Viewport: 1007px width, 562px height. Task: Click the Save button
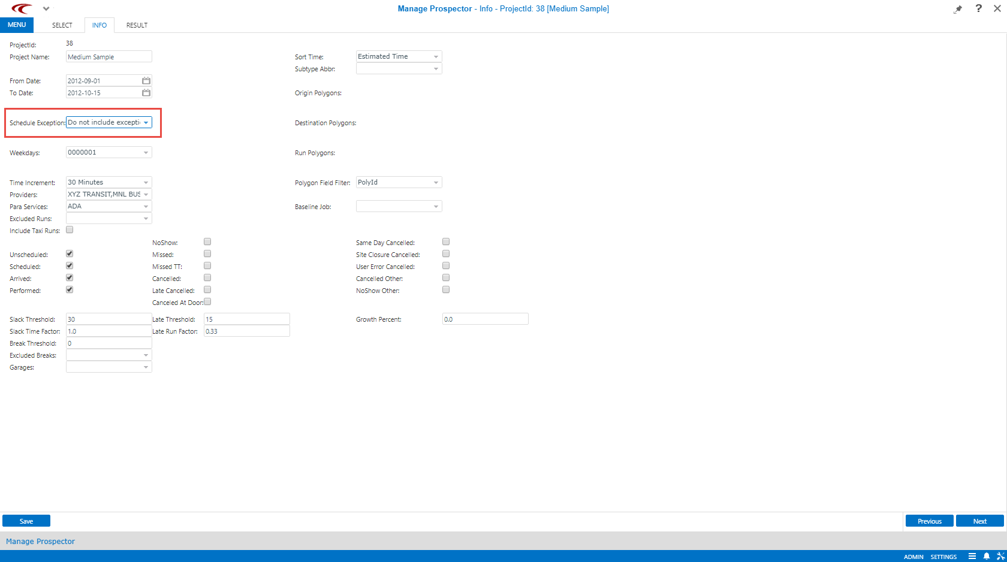(26, 521)
